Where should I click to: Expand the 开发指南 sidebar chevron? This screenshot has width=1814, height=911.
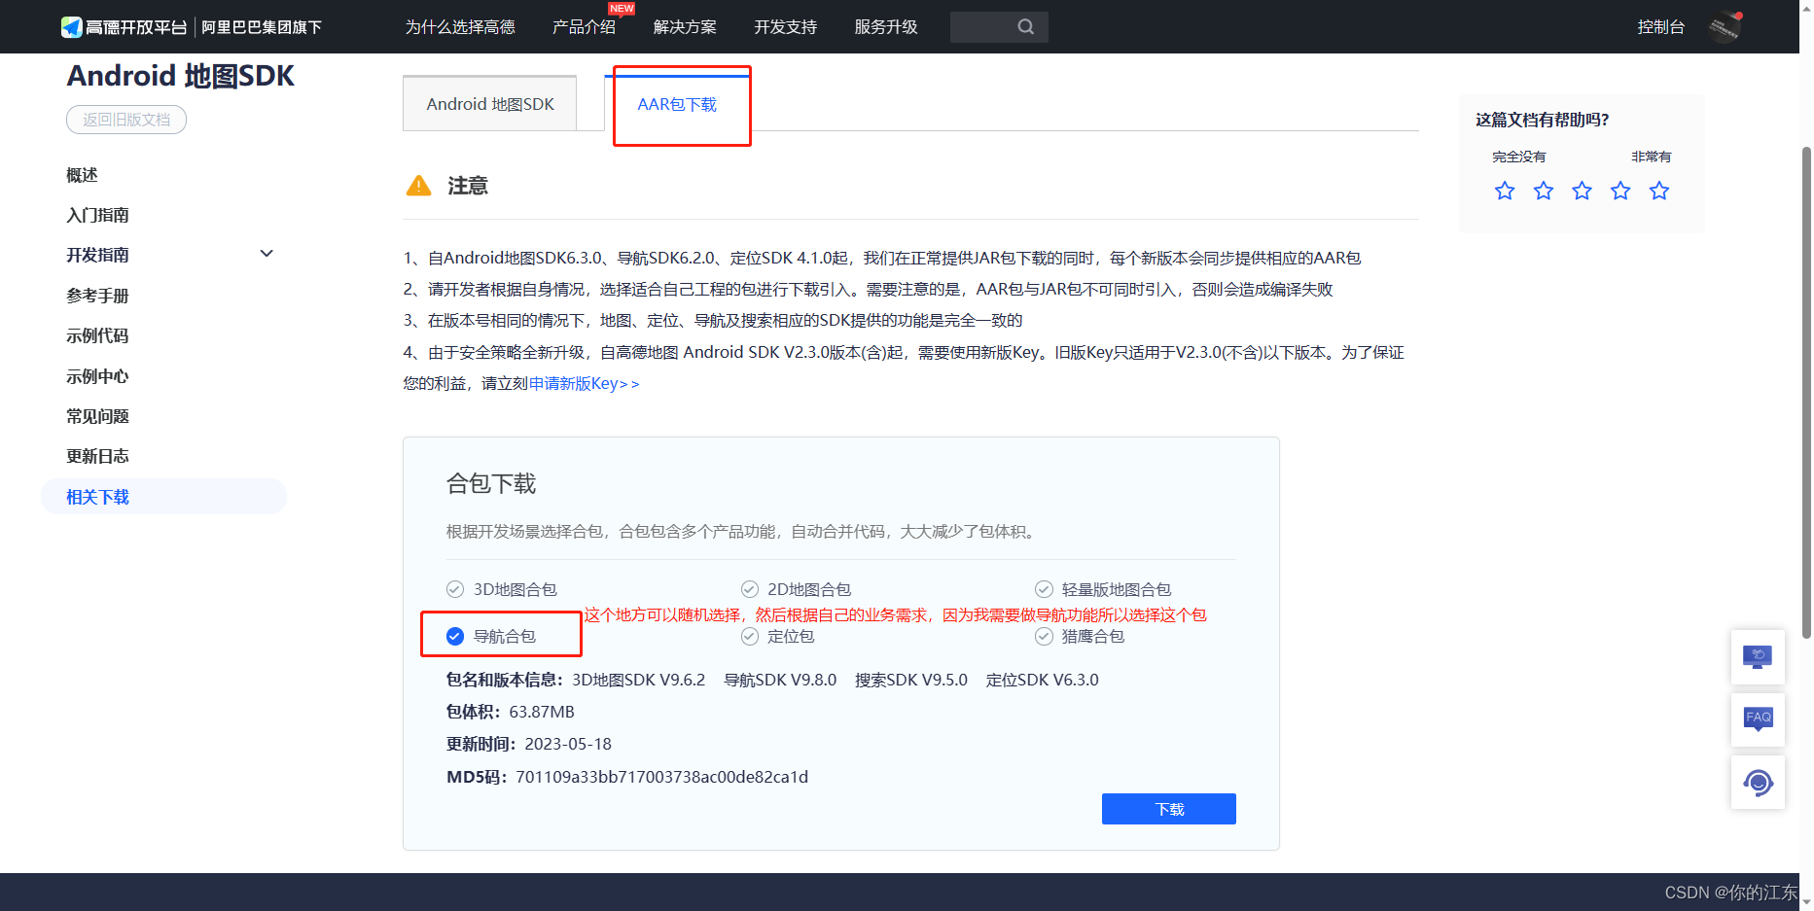(267, 254)
